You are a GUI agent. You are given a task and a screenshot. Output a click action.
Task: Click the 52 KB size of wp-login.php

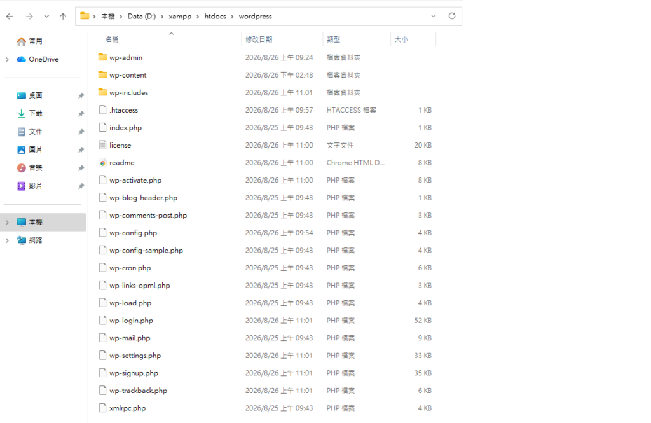423,321
